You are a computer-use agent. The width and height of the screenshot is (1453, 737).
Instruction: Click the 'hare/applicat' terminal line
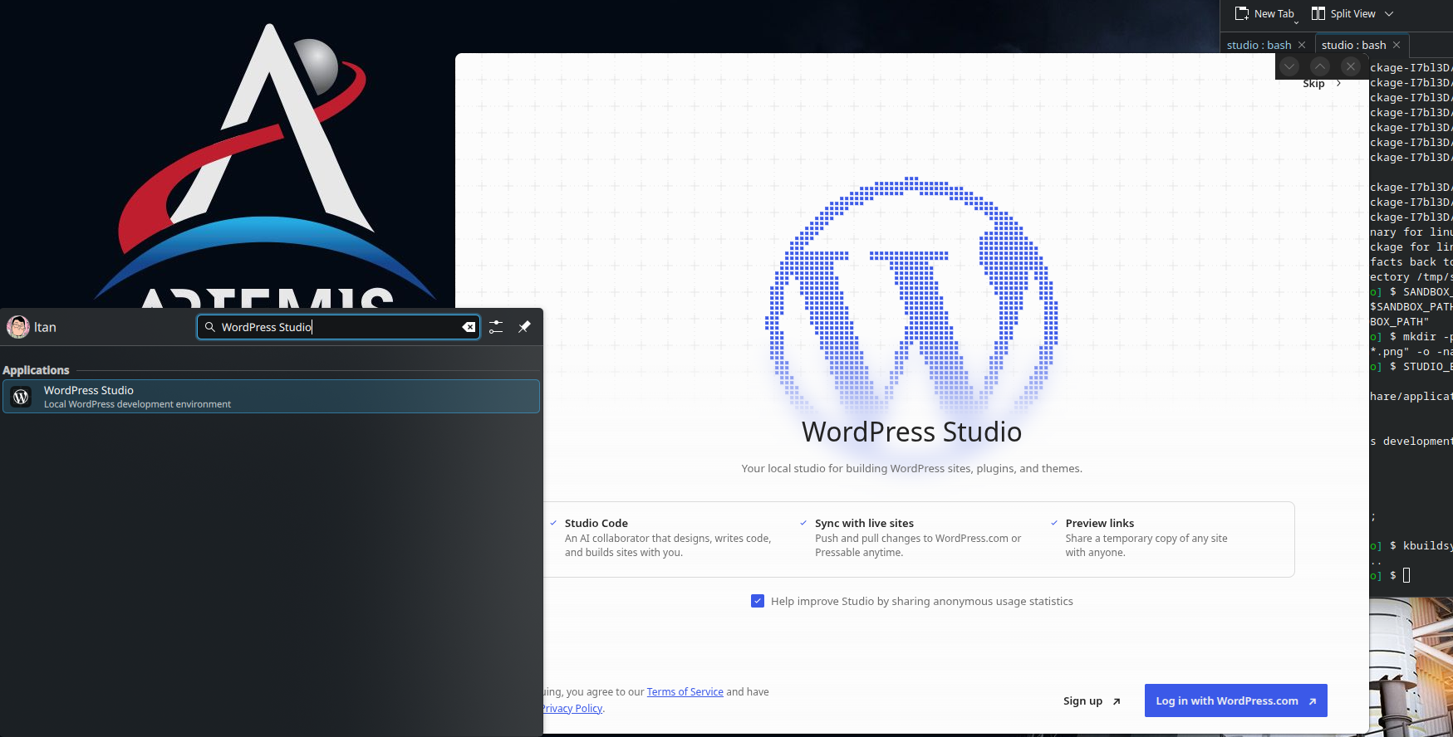coord(1411,397)
